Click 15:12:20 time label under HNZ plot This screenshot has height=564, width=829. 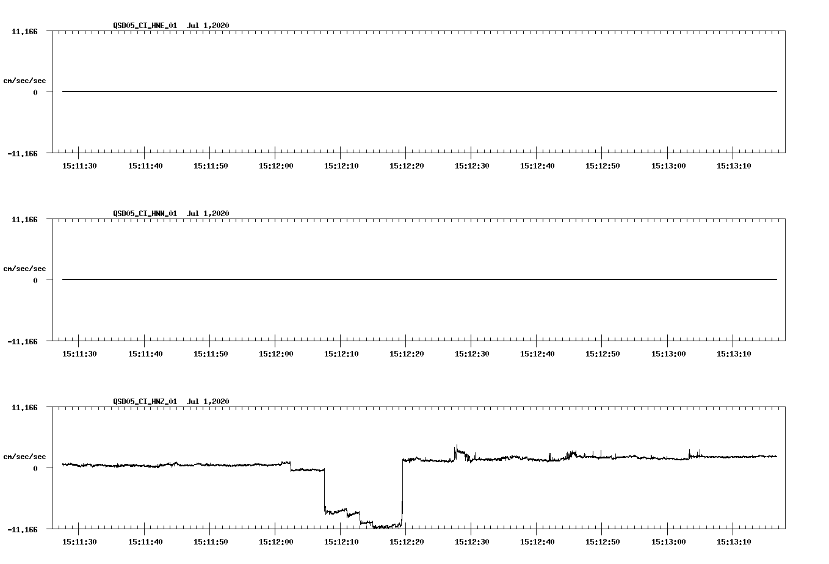coord(407,542)
